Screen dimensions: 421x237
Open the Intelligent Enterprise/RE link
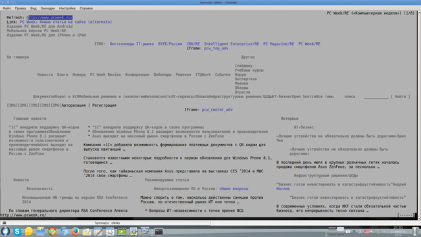click(x=232, y=44)
